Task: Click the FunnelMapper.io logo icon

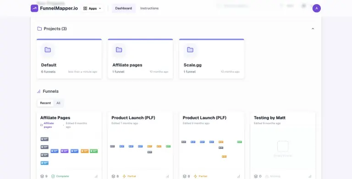Action: [x=34, y=8]
